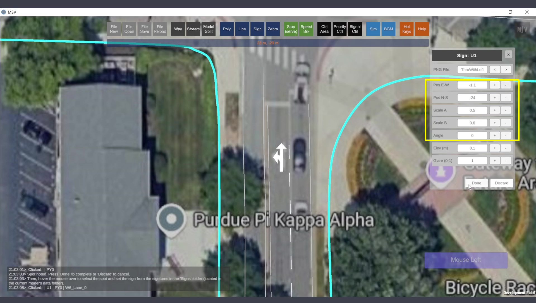This screenshot has width=536, height=303.
Task: Increase Angle value with plus button
Action: tap(494, 135)
